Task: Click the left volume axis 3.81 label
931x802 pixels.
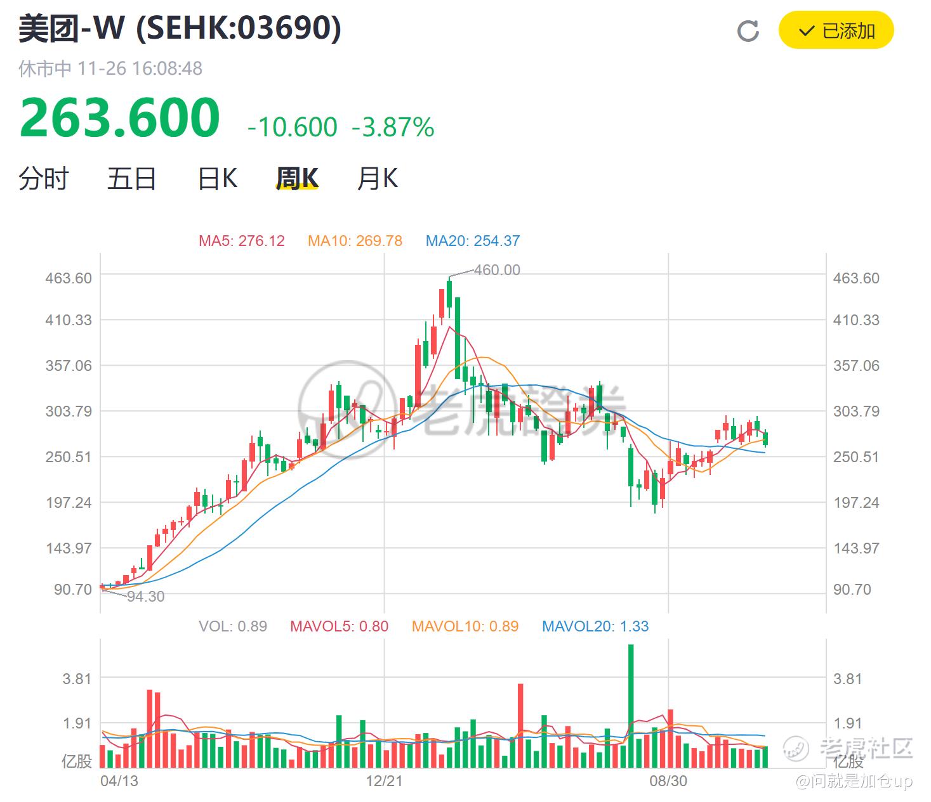Action: click(x=77, y=679)
